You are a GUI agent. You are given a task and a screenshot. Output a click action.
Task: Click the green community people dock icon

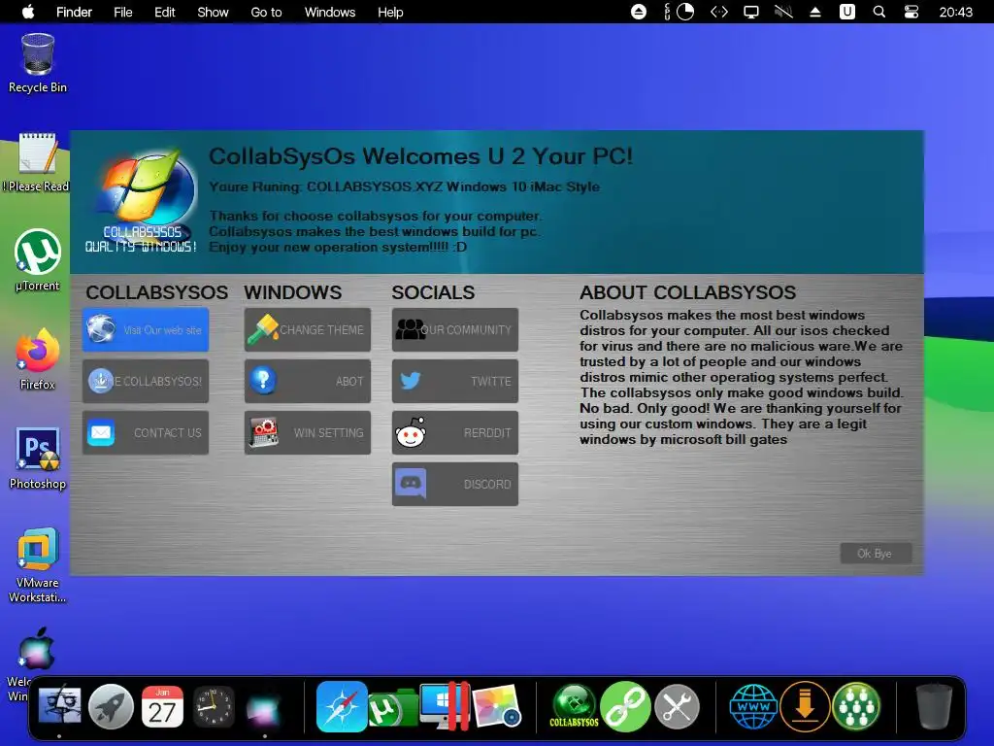coord(856,706)
